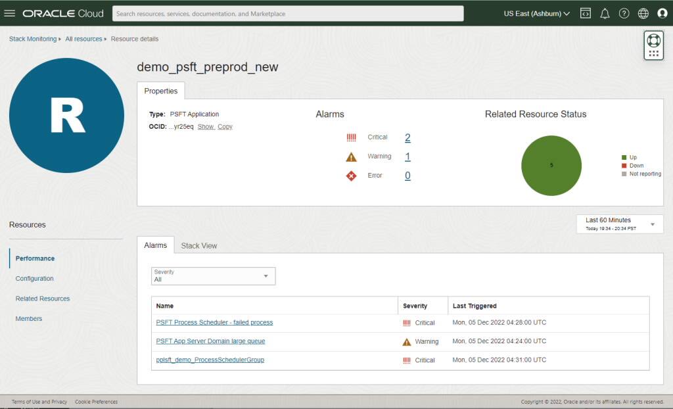Show the full OCID value
The width and height of the screenshot is (673, 409).
pos(206,126)
